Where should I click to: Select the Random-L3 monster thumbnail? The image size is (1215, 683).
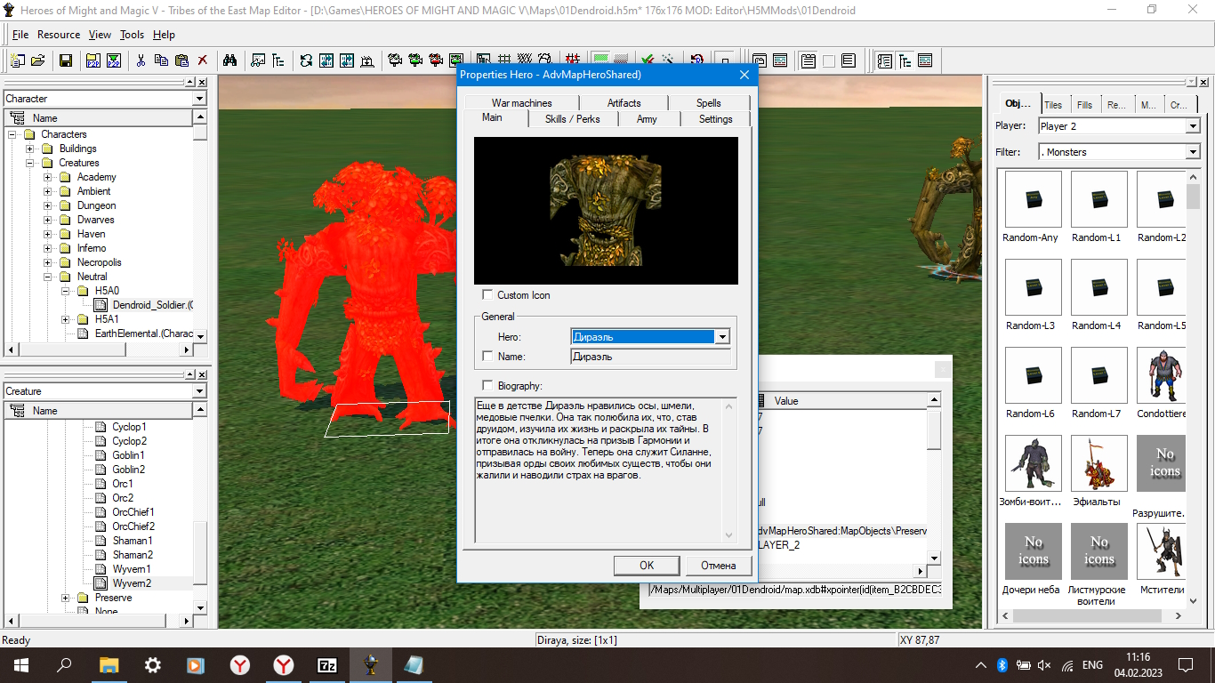(1033, 287)
